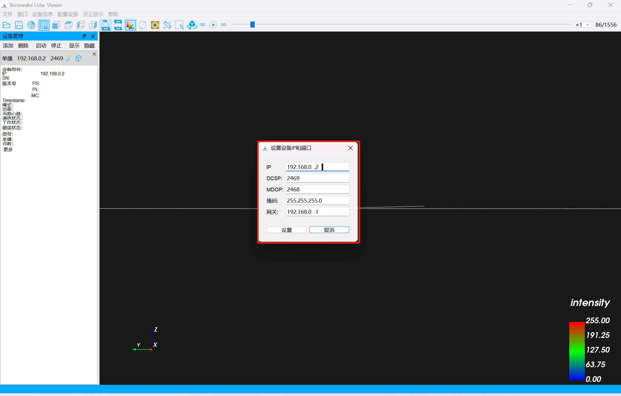Open the 配置设备 menu

68,14
